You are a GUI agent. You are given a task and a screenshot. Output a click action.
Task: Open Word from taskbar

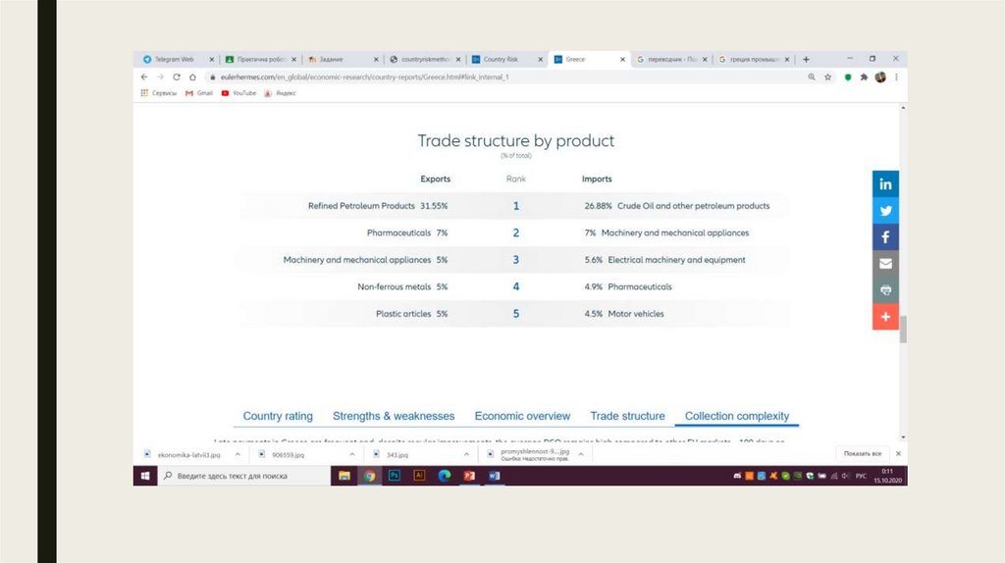coord(495,476)
